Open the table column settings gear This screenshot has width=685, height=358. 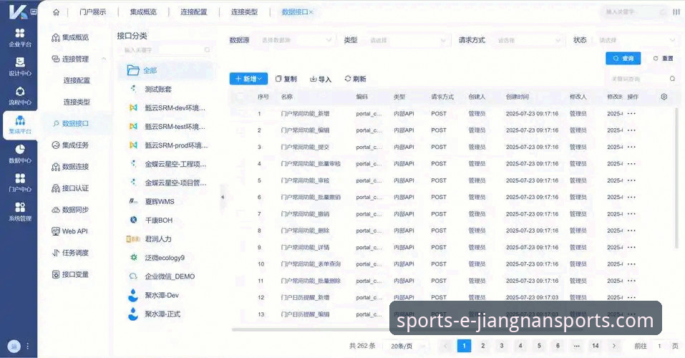664,97
